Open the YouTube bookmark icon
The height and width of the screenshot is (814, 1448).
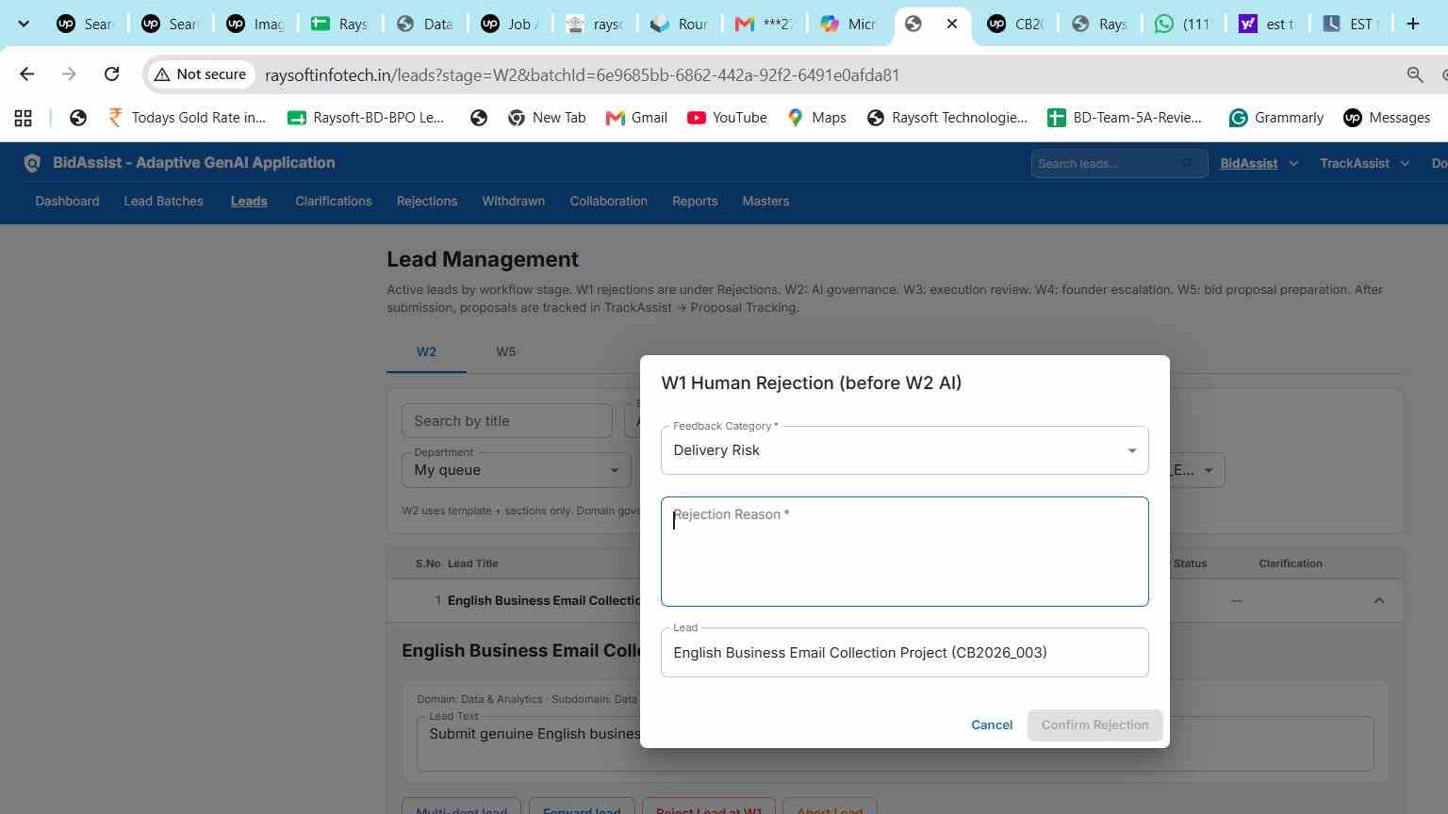(697, 118)
